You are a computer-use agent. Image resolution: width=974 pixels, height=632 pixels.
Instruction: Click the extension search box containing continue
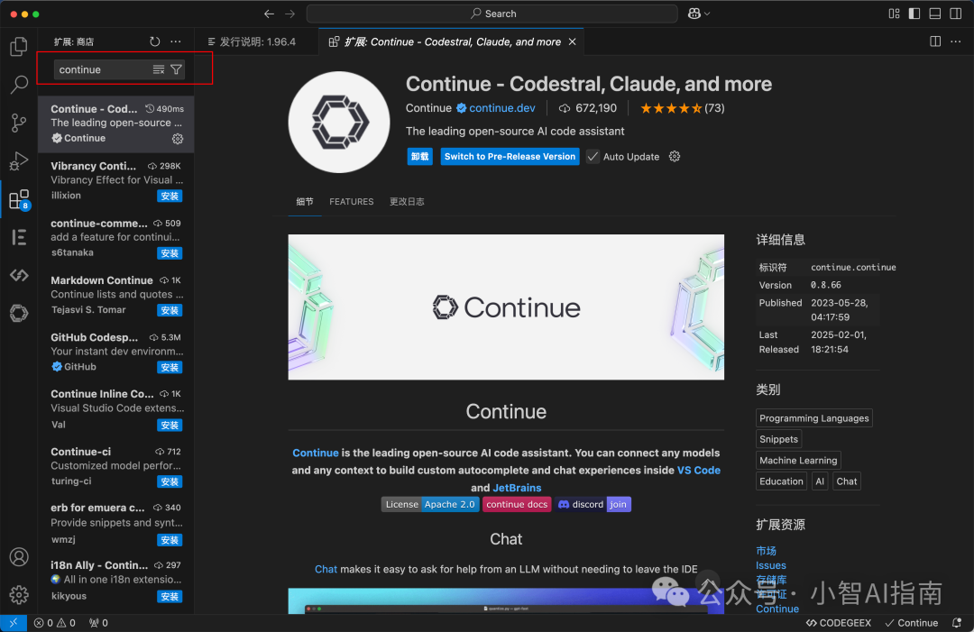click(x=101, y=69)
